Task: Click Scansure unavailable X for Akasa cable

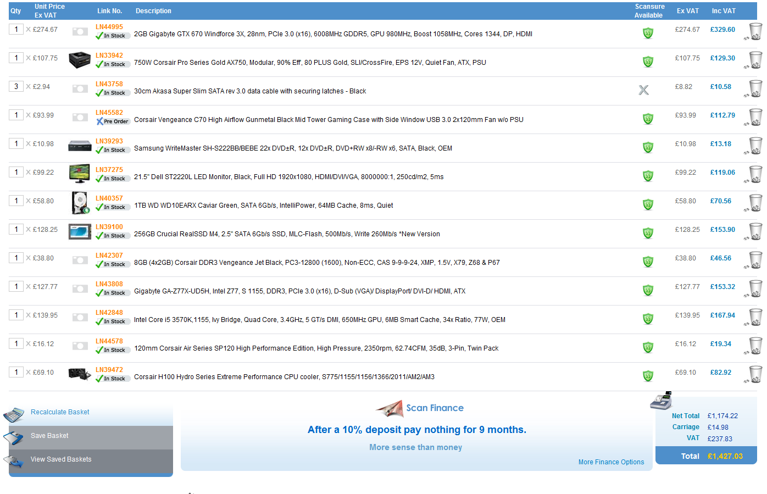Action: (x=644, y=90)
